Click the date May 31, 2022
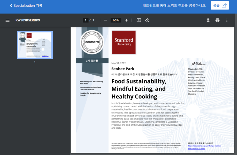Image resolution: width=237 pixels, height=155 pixels. [118, 63]
